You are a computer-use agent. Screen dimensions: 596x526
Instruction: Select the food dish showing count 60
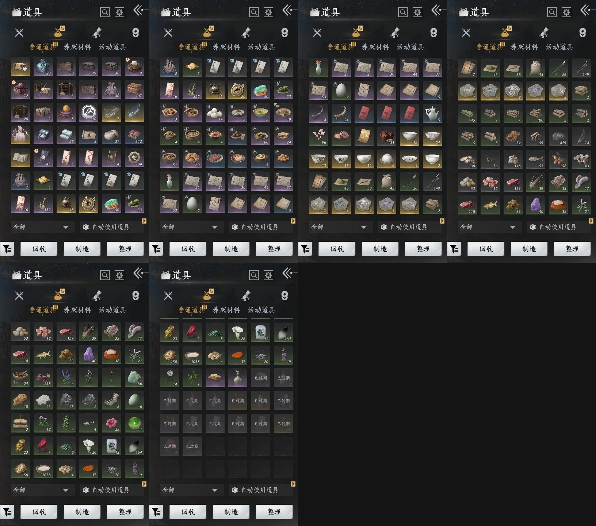[192, 158]
